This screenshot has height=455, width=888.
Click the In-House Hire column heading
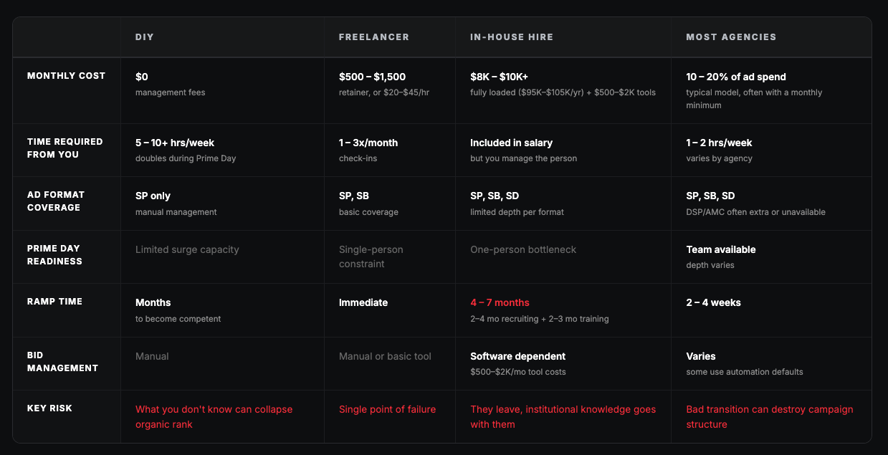point(512,37)
